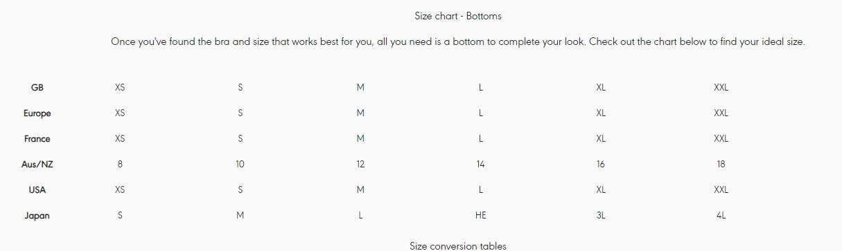Click Japan size HE cell
This screenshot has height=251, width=842.
pyautogui.click(x=481, y=216)
